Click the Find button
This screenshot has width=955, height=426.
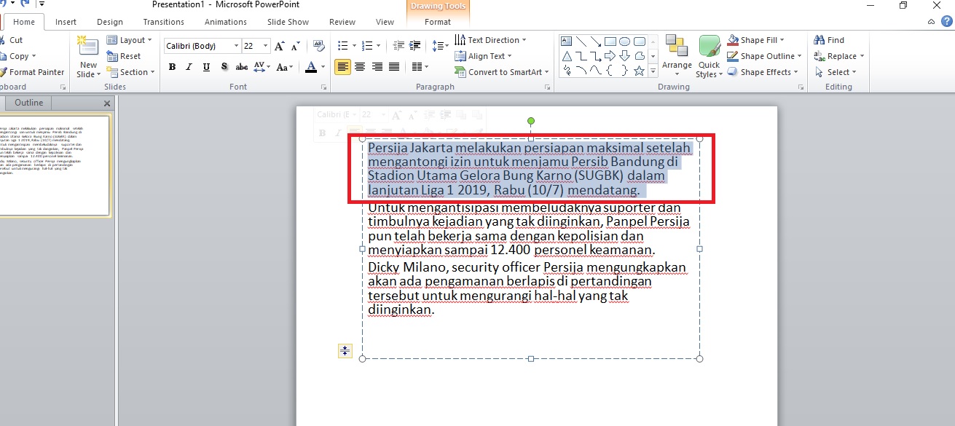pyautogui.click(x=829, y=40)
